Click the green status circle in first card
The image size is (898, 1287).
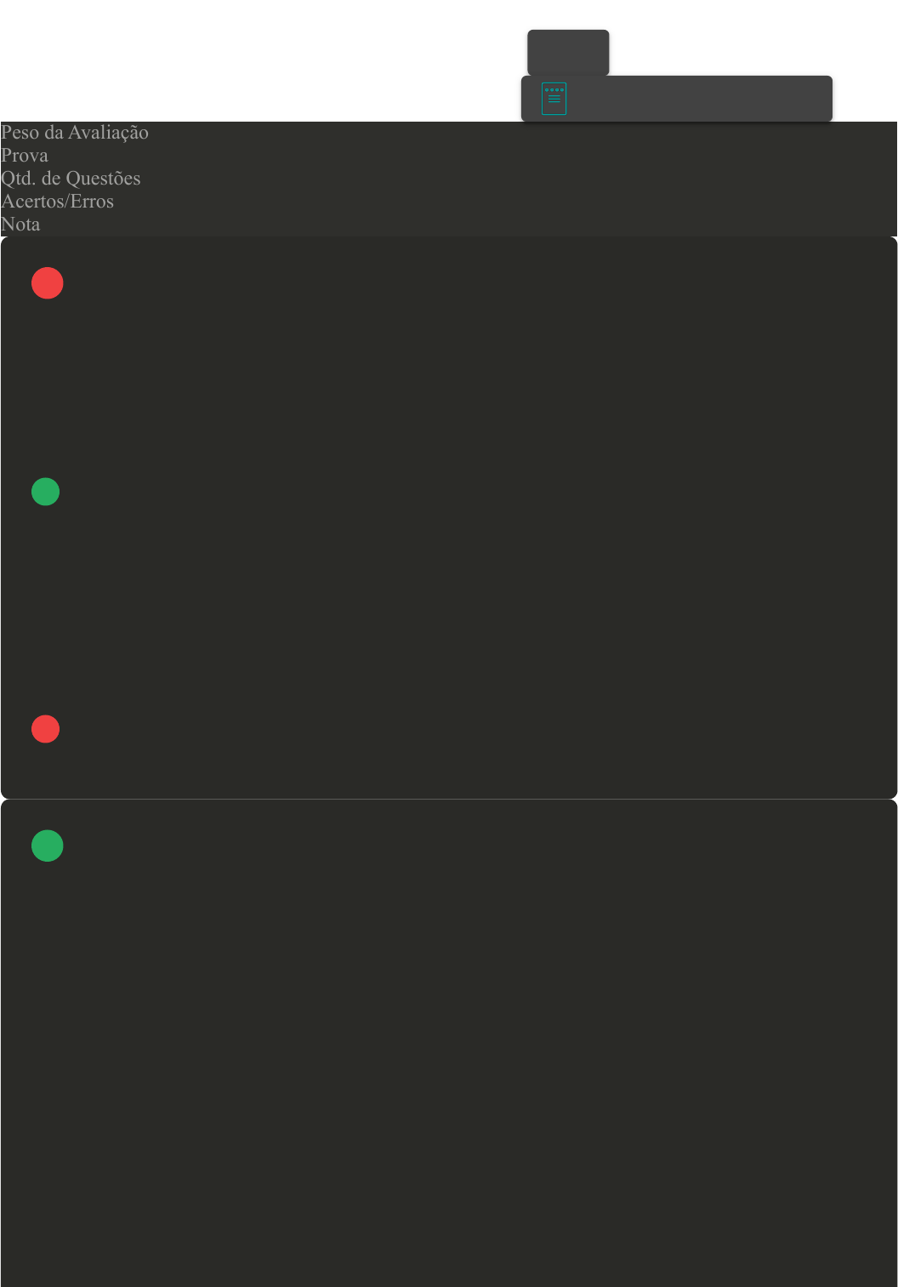pos(45,492)
